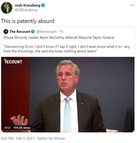Click Josh Kranzberg's blue verified badge

43,5
